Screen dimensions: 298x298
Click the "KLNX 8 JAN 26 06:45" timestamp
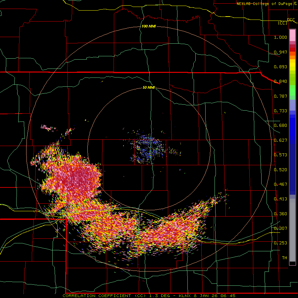(x=207, y=296)
